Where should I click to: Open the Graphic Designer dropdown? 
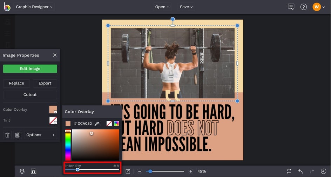[x=34, y=7]
